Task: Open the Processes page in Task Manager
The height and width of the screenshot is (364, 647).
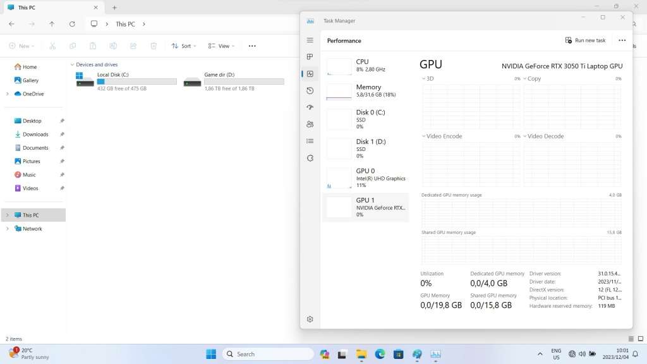Action: 310,57
